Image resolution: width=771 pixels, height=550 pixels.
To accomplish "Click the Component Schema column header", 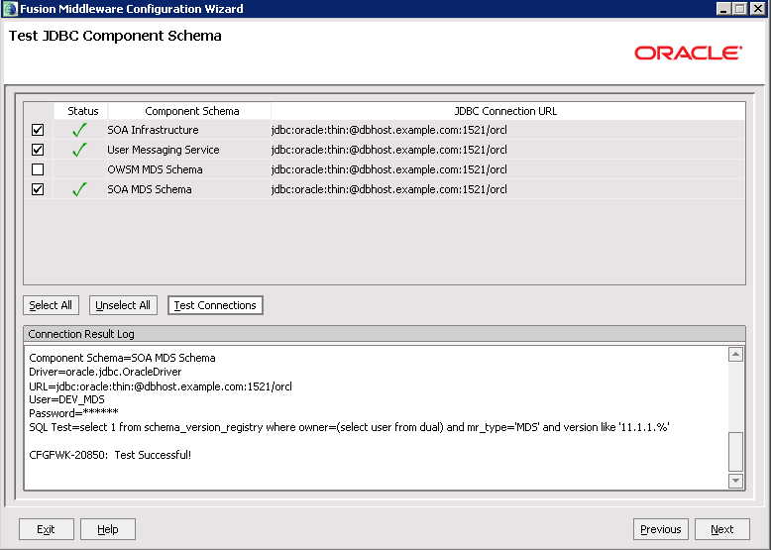I will (x=191, y=111).
